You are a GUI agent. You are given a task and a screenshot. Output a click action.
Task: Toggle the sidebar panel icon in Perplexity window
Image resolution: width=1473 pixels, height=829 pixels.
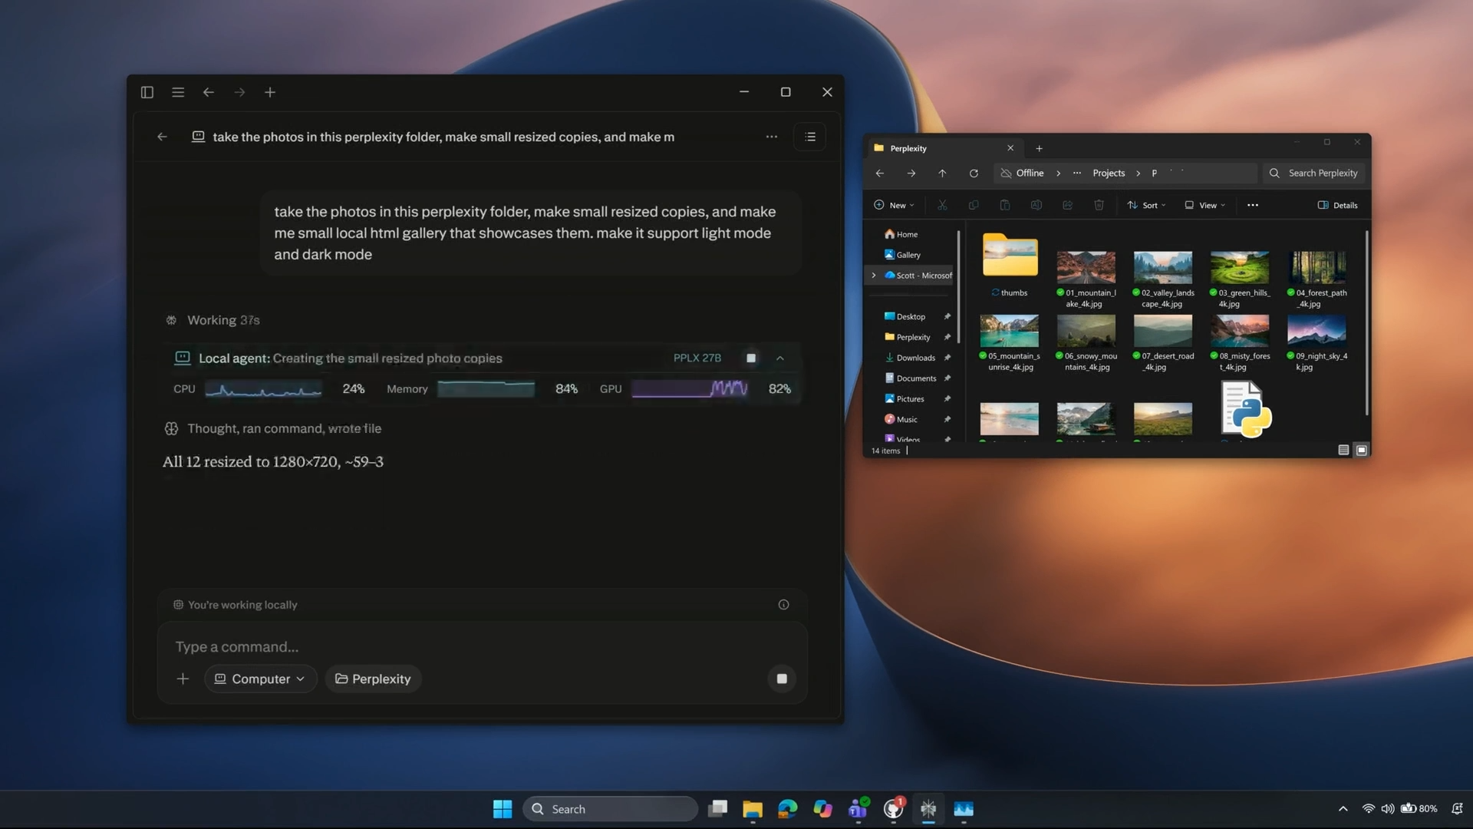pyautogui.click(x=147, y=92)
